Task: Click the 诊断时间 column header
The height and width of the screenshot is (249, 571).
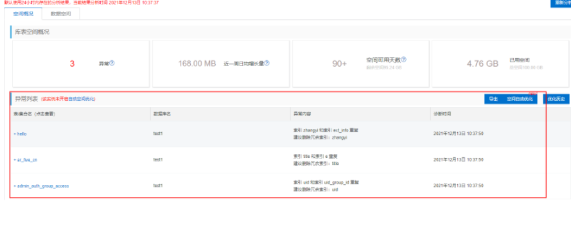Action: pyautogui.click(x=443, y=114)
